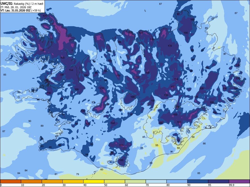This screenshot has height=187, width=250.
Task: Click the legend tick label '99.9'
Action: (x=231, y=185)
